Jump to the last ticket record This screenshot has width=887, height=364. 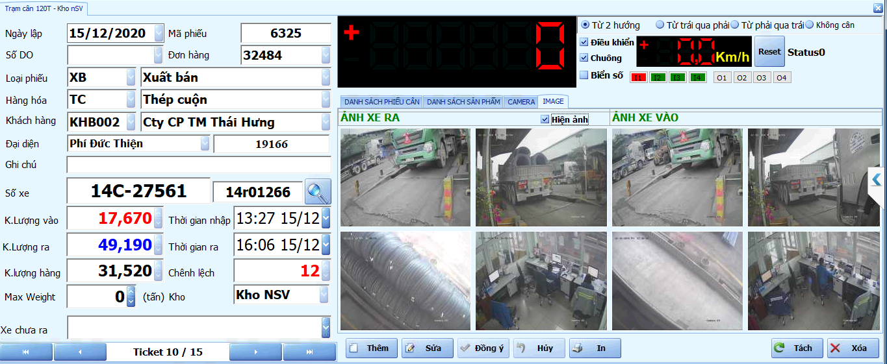(x=309, y=352)
